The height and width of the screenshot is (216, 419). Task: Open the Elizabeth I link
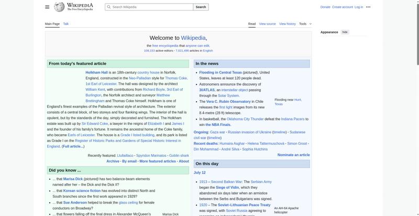coord(156,124)
